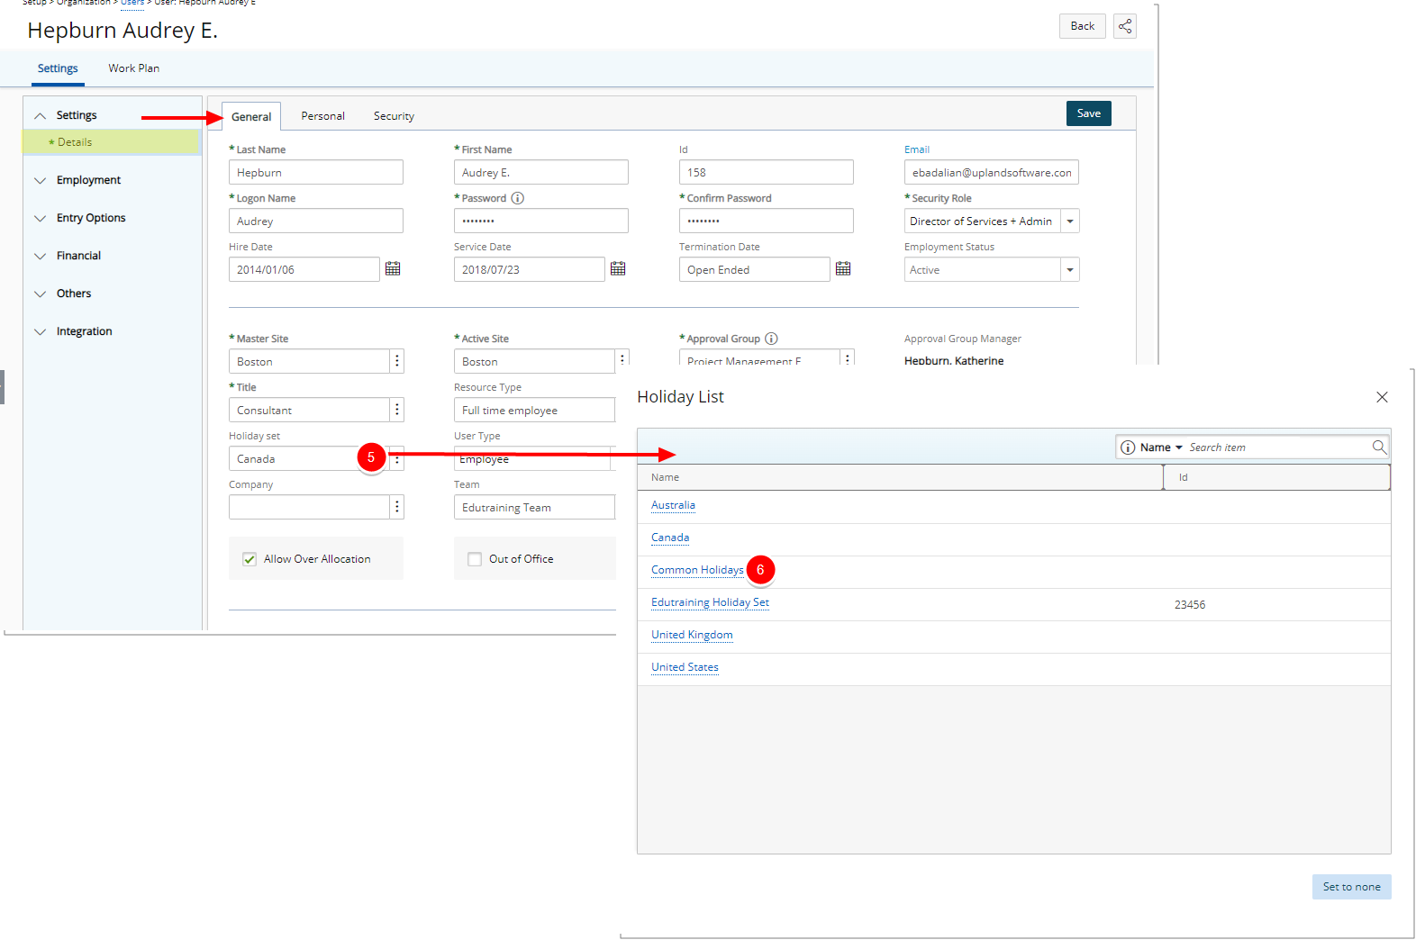The image size is (1425, 949).
Task: Select the Common Holidays link
Action: pyautogui.click(x=697, y=570)
